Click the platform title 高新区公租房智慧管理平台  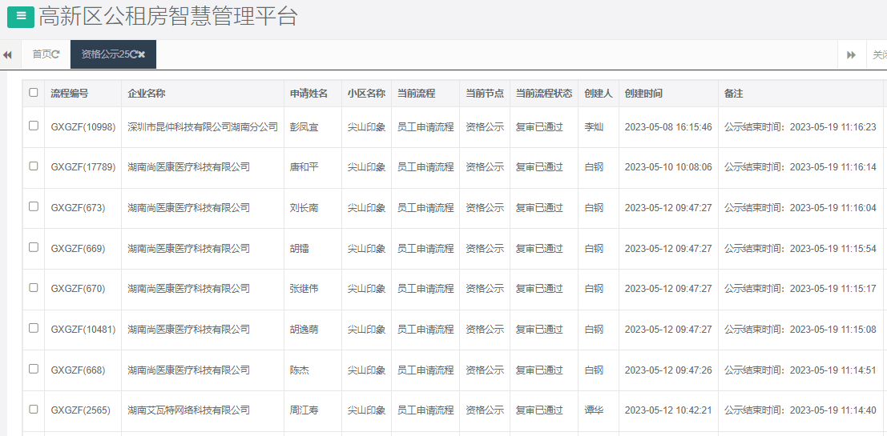(168, 16)
